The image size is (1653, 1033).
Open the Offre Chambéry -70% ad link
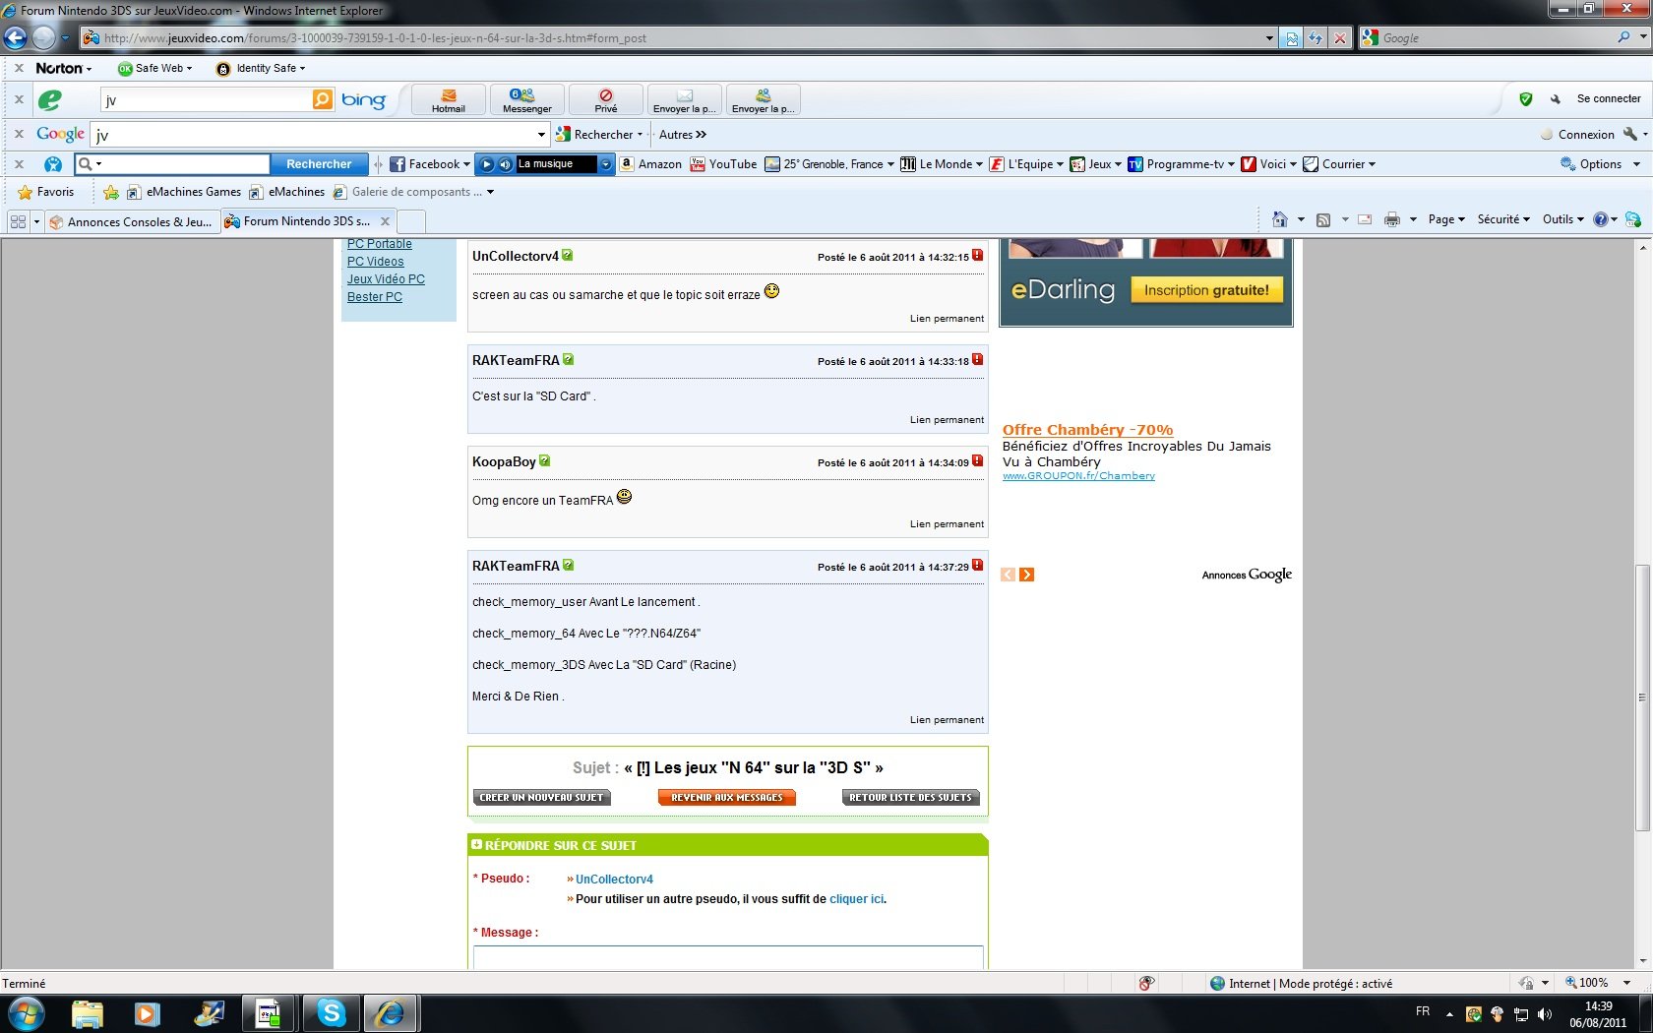[x=1087, y=430]
